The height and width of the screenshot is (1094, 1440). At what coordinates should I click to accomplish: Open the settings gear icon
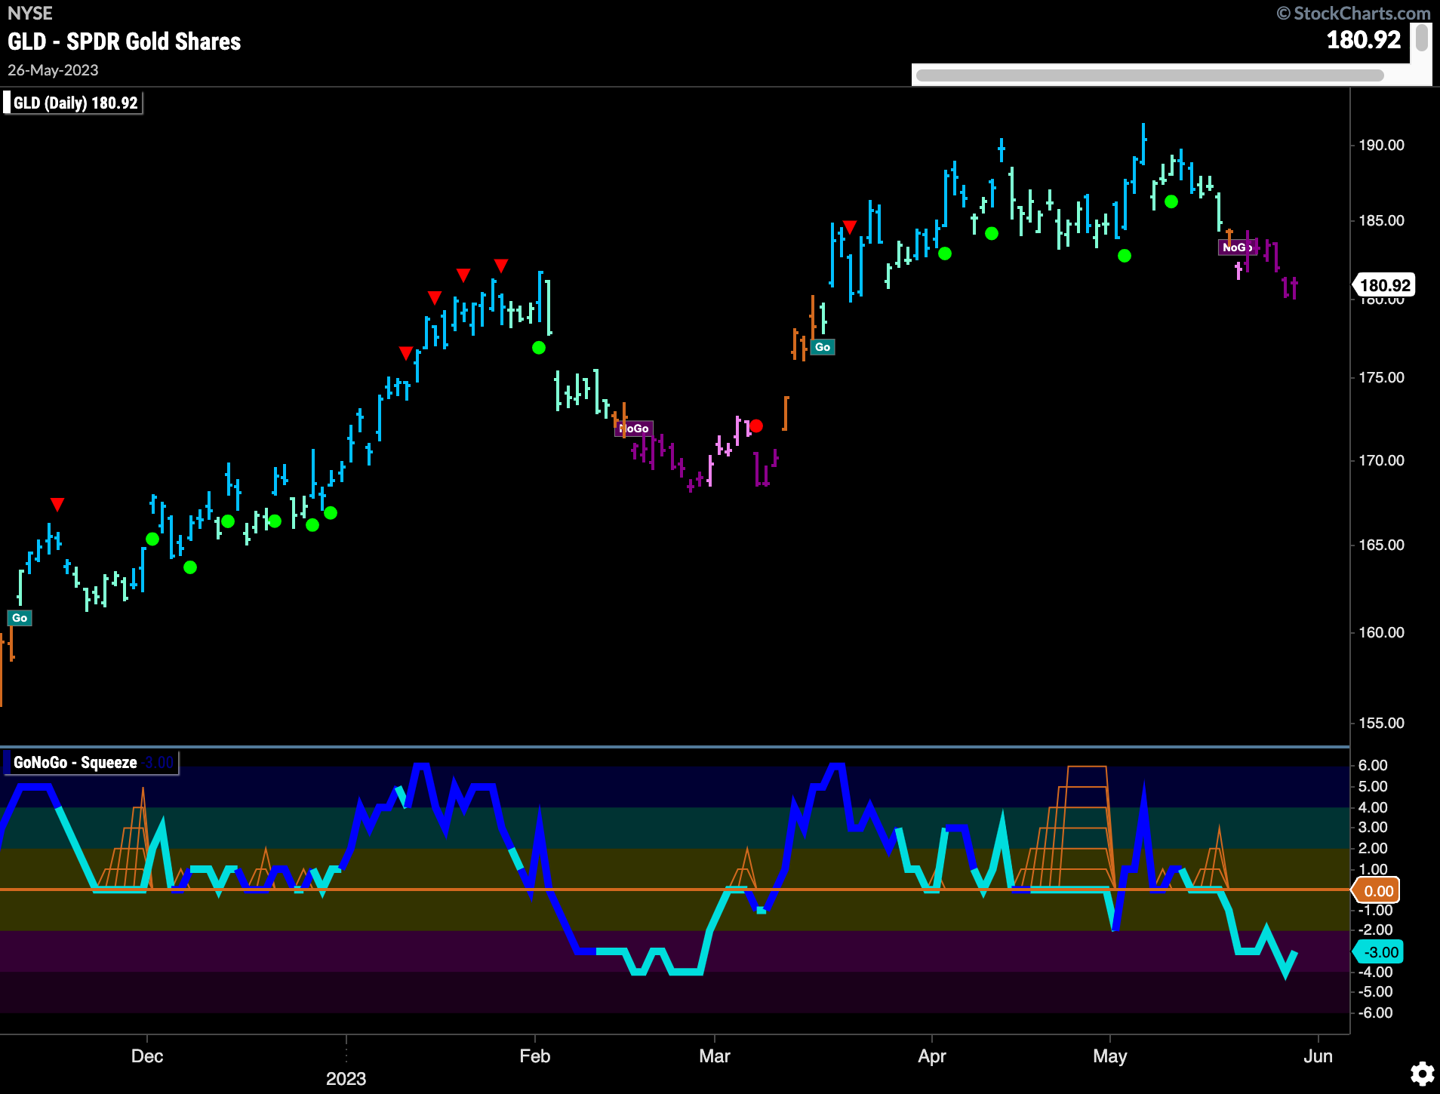click(1422, 1074)
